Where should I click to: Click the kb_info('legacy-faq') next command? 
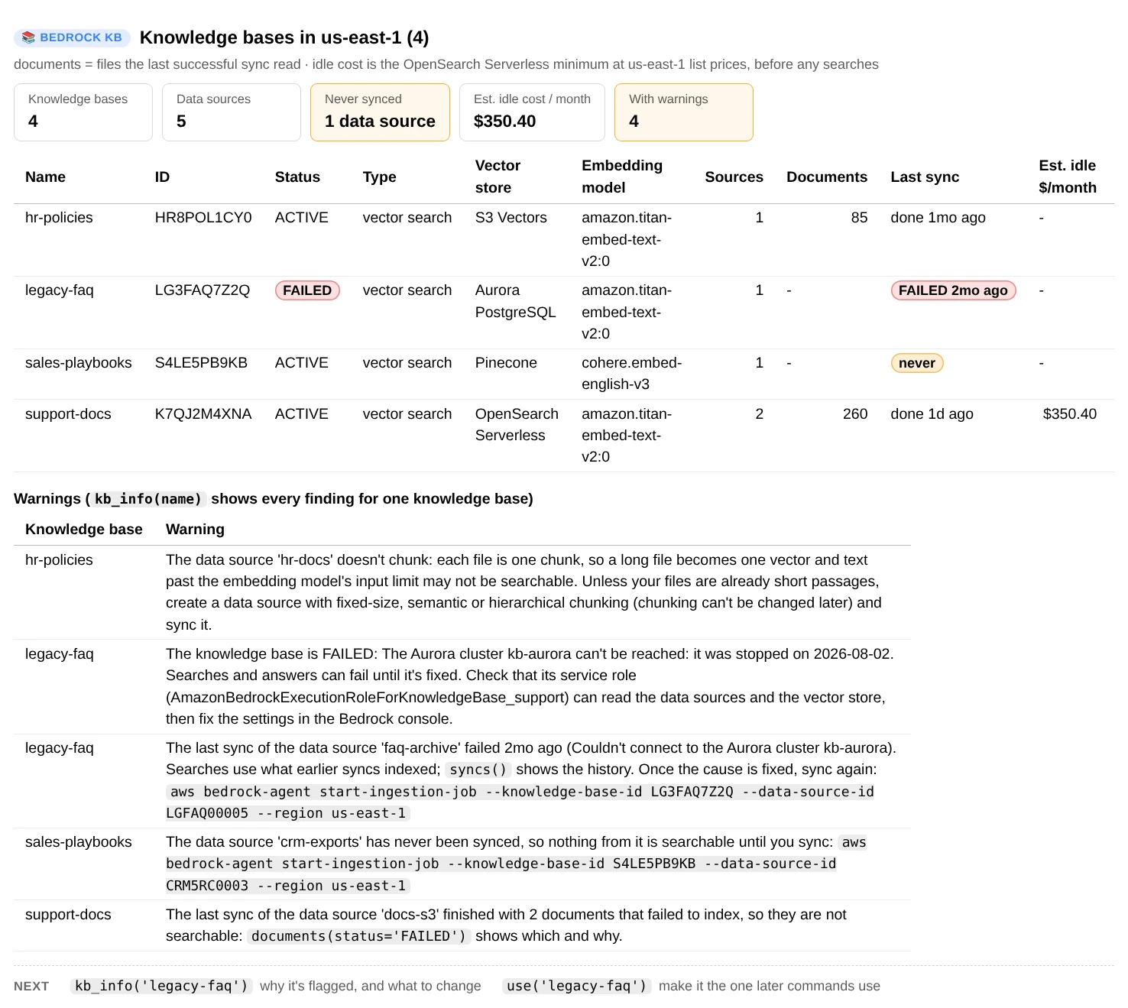pos(161,986)
